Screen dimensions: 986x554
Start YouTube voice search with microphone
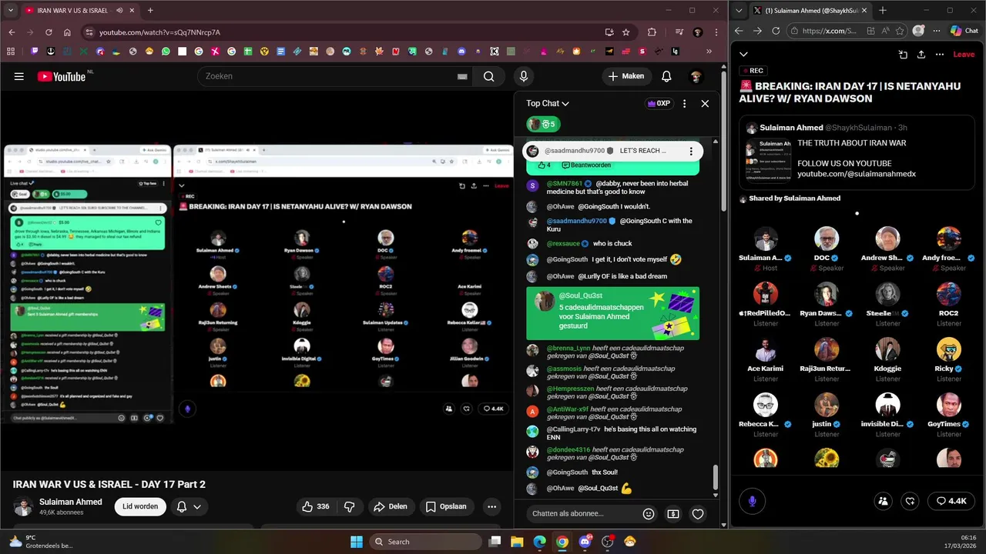(x=524, y=76)
